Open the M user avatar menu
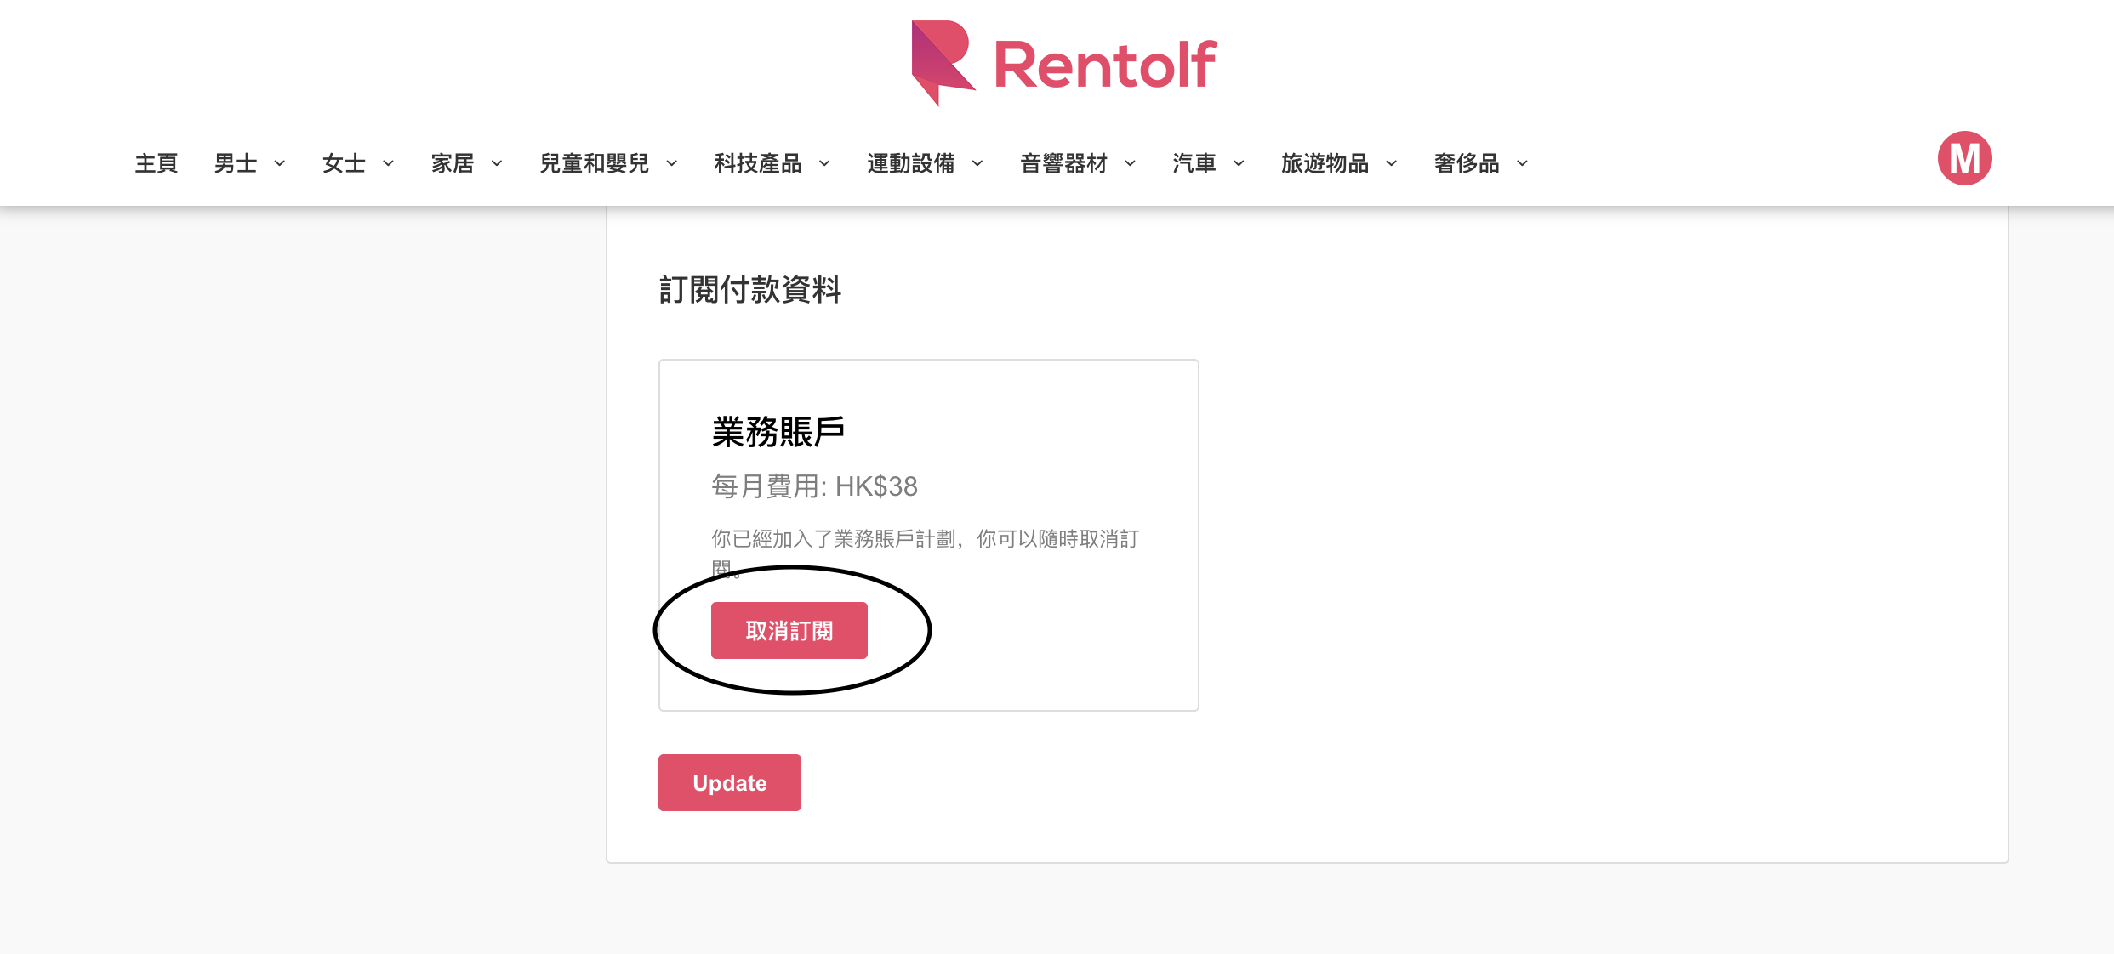Image resolution: width=2114 pixels, height=954 pixels. 1964,158
